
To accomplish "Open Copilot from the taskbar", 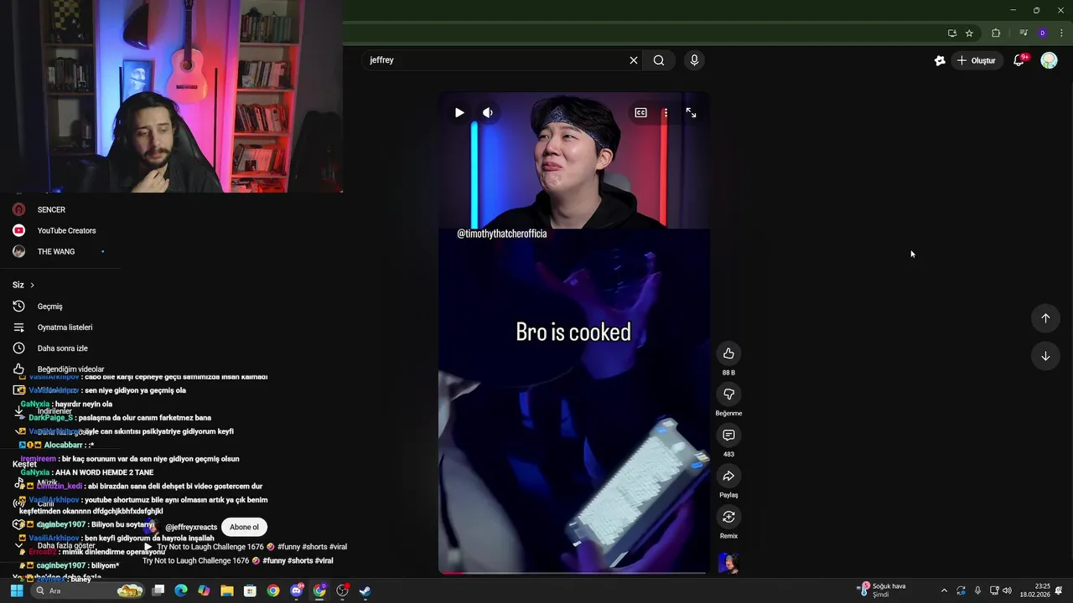I will [204, 590].
